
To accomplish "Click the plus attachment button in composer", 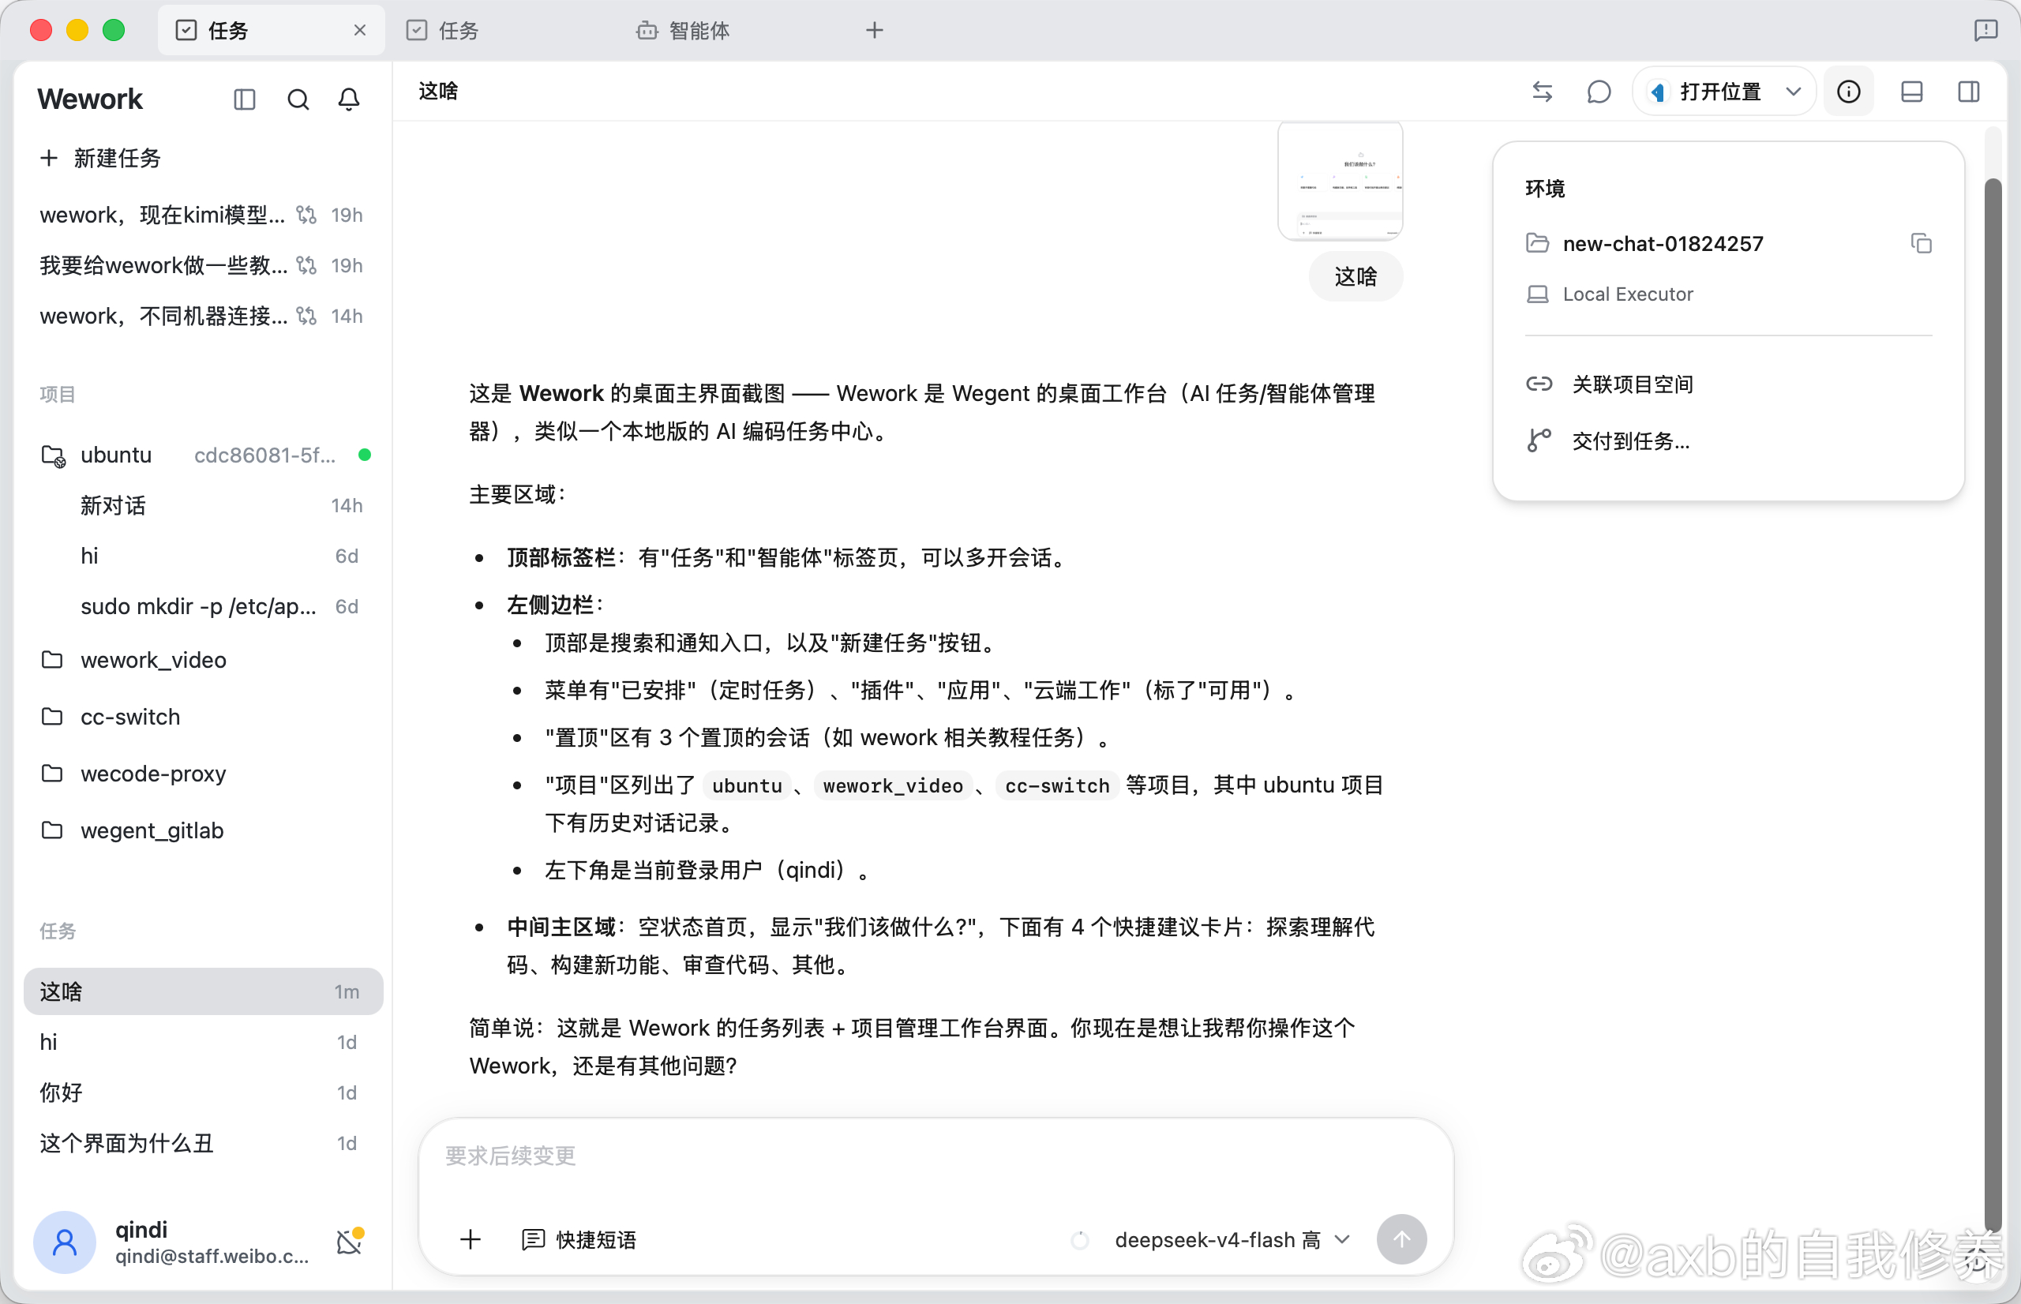I will 471,1239.
